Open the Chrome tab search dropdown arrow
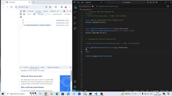The width and height of the screenshot is (172, 96). coord(3,2)
